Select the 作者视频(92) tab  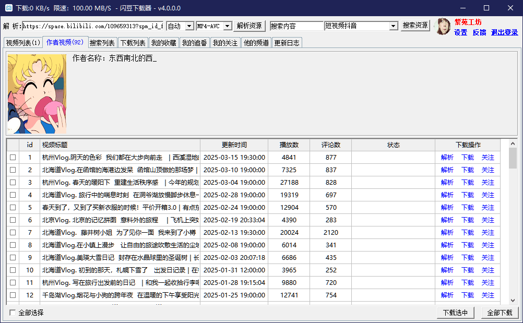[x=65, y=42]
